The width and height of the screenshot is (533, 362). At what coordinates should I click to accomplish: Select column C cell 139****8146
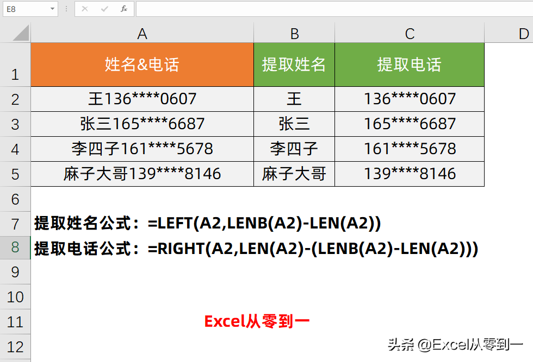410,174
